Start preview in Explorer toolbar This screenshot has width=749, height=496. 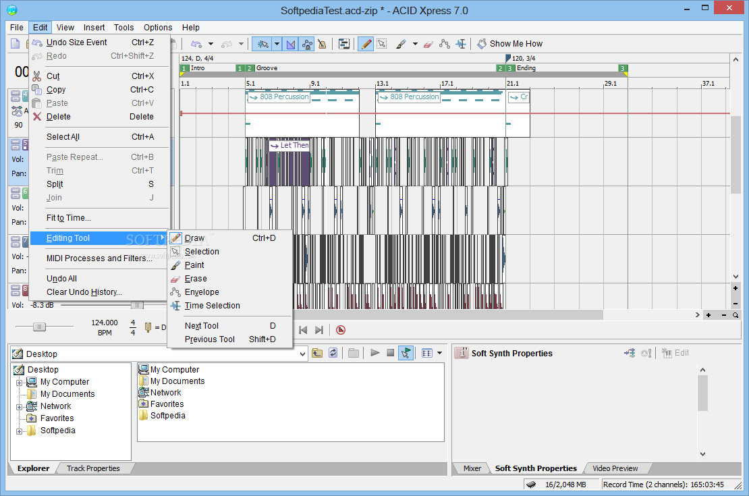coord(375,353)
